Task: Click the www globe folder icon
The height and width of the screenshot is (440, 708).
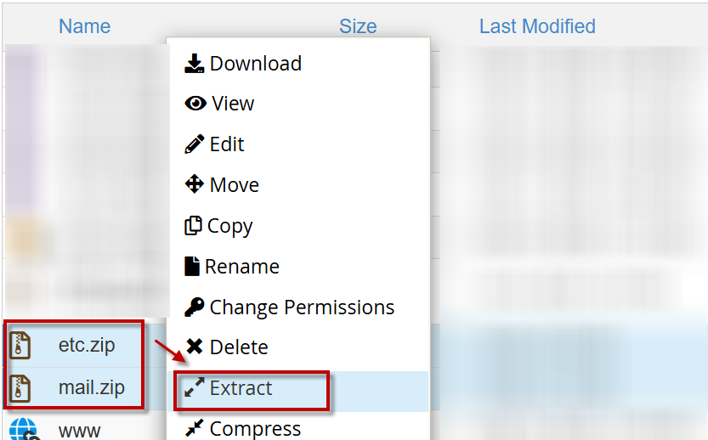Action: click(21, 428)
